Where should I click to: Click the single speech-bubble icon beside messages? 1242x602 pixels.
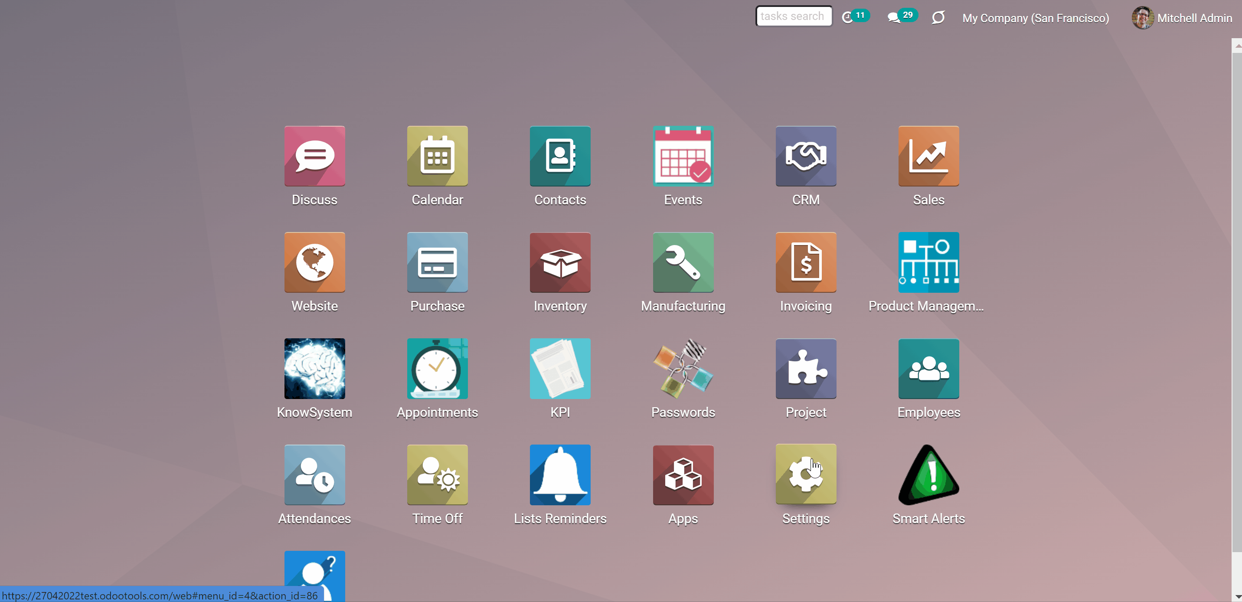pos(938,18)
